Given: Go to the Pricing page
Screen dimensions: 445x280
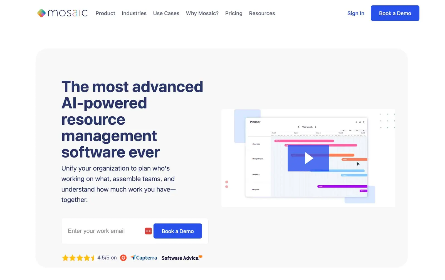Looking at the screenshot, I should point(234,13).
